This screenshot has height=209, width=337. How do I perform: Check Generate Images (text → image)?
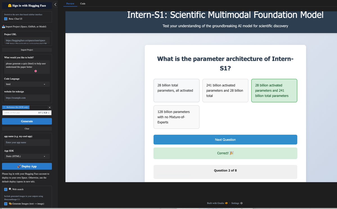6,204
